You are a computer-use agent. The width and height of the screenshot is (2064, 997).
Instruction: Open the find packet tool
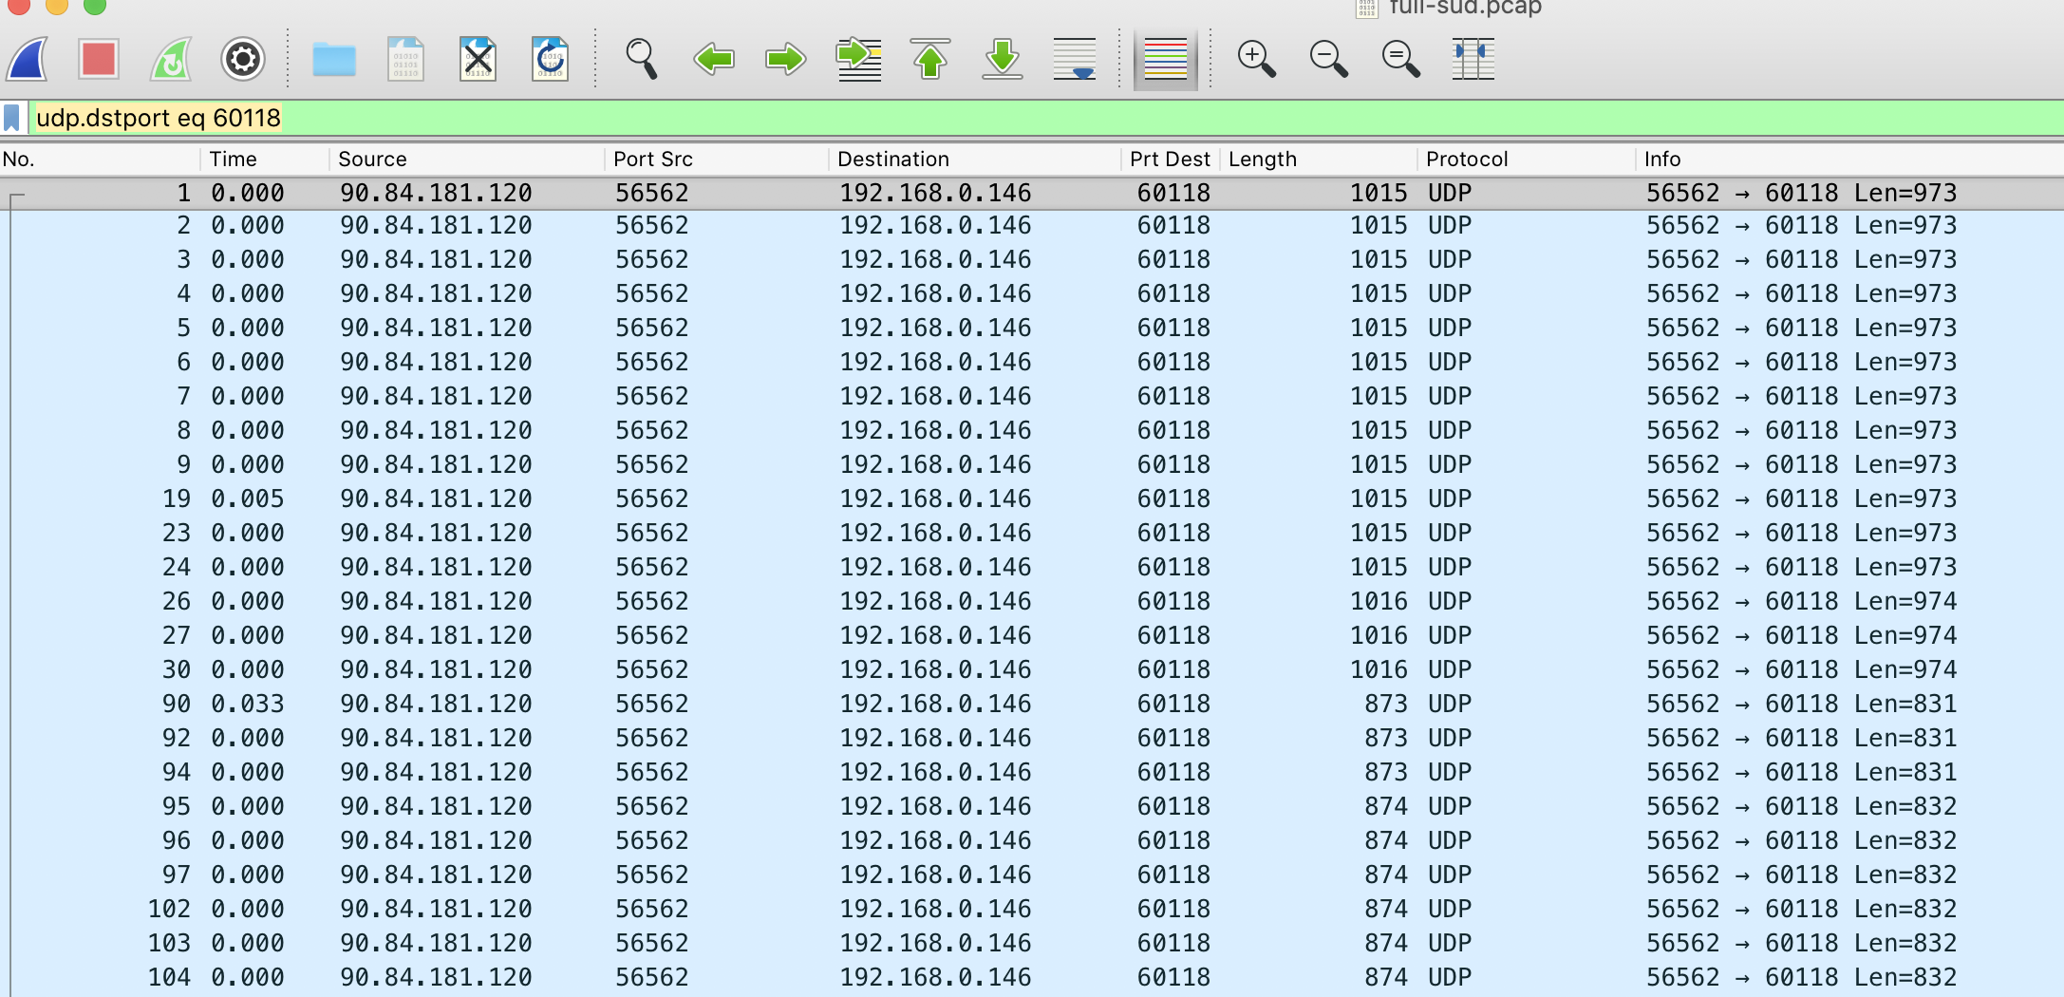click(641, 59)
